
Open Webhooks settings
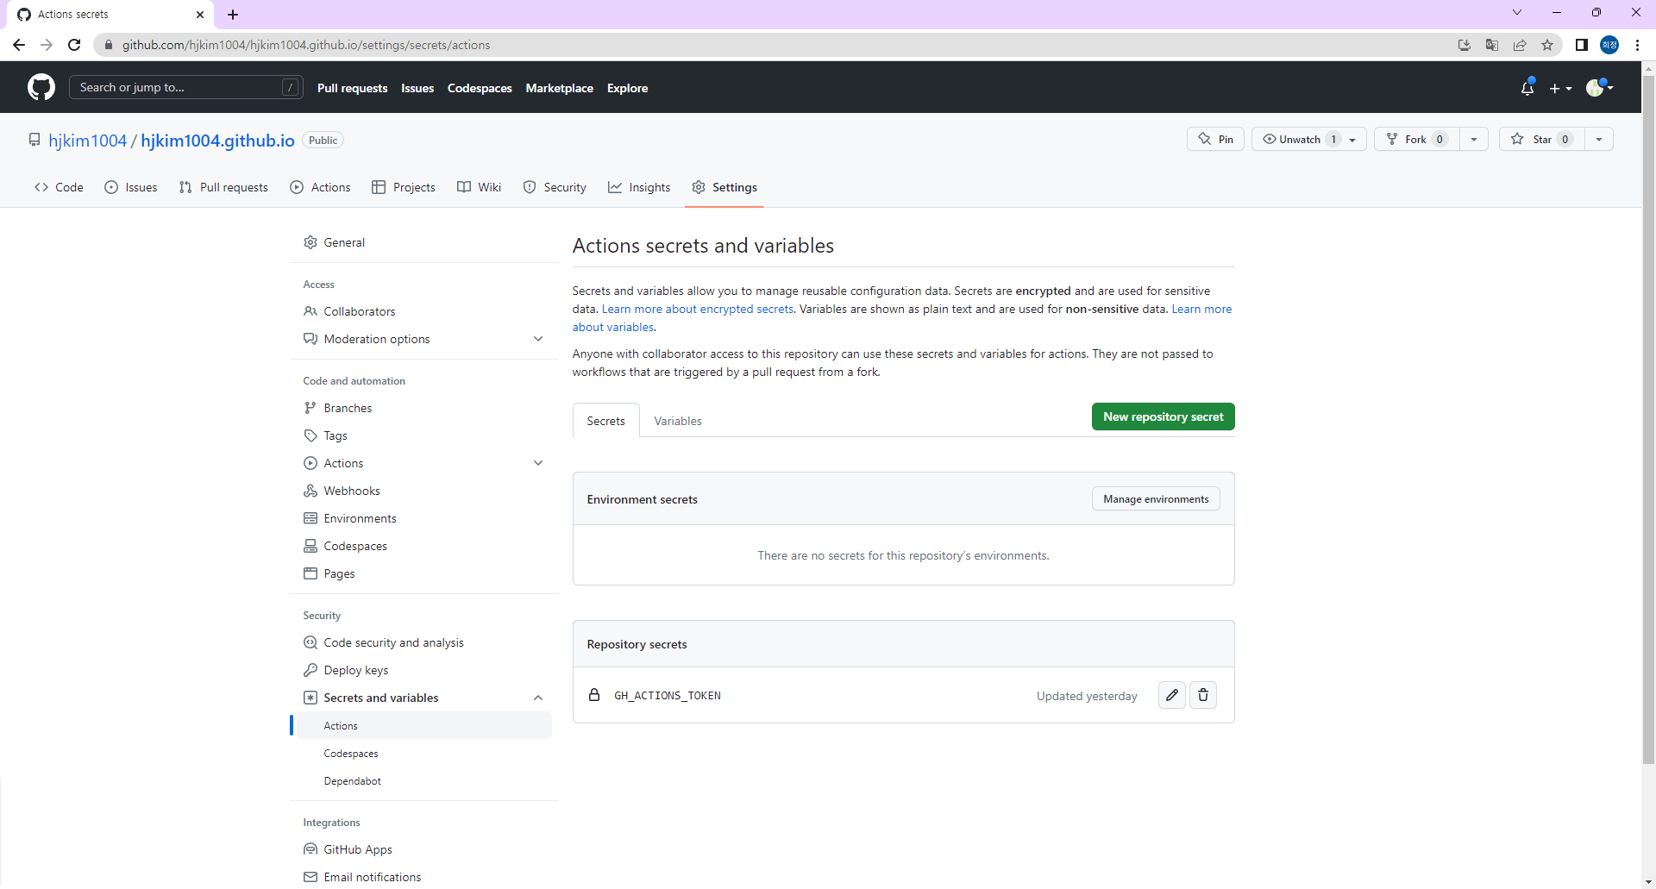tap(424, 491)
